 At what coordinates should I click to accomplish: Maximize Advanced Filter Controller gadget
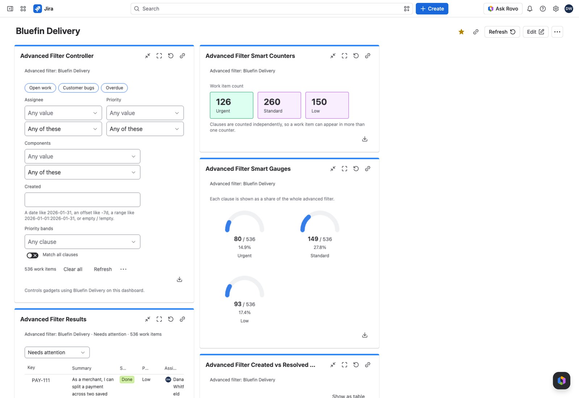point(159,56)
